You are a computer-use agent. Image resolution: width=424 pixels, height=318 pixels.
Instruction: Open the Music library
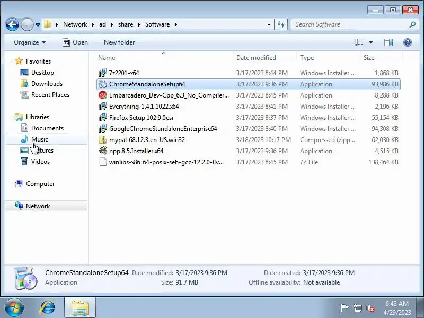pyautogui.click(x=39, y=139)
